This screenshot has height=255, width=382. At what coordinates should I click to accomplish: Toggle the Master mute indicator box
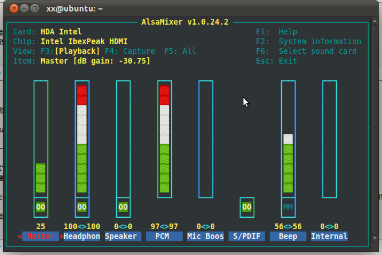click(41, 207)
